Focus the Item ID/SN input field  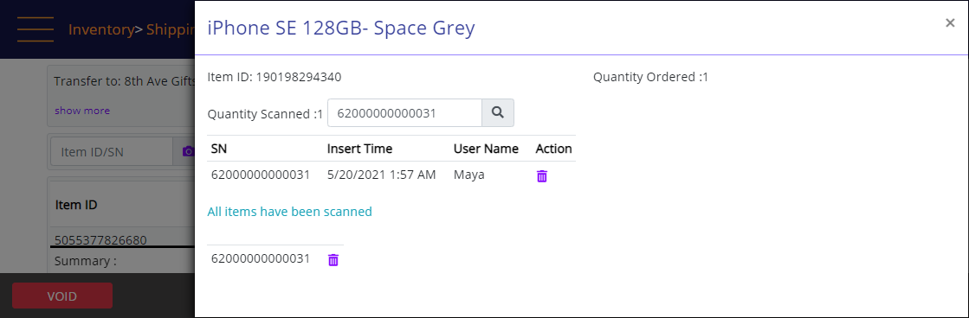click(x=111, y=151)
